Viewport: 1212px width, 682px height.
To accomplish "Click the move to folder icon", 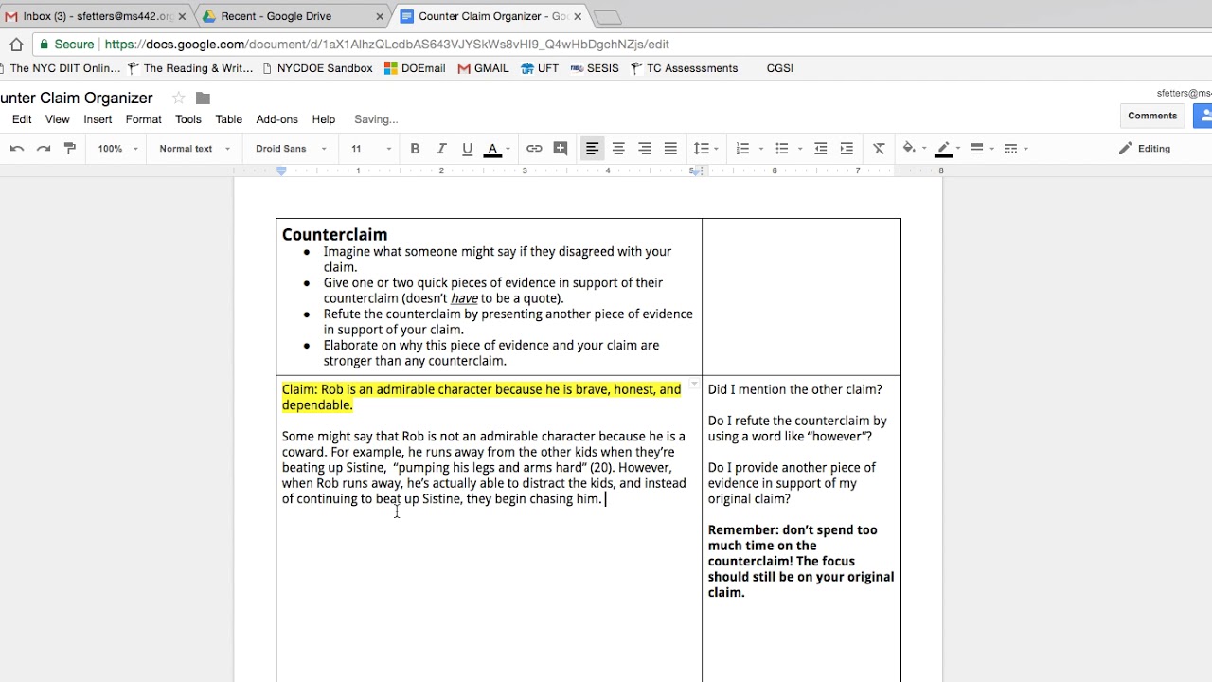I will point(203,98).
